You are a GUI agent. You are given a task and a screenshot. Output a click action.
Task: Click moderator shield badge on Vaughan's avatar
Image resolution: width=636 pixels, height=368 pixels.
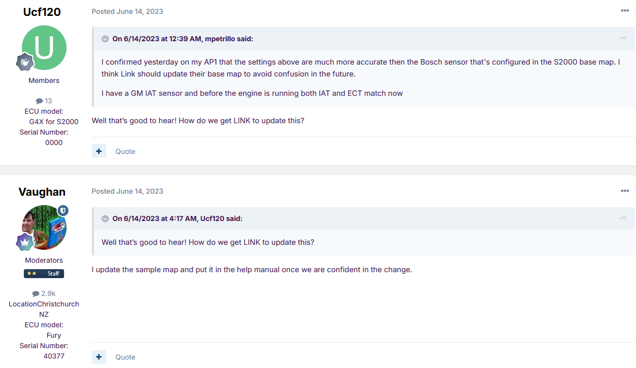(63, 211)
